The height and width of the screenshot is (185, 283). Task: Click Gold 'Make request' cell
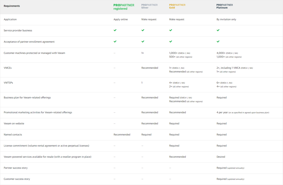[x=177, y=19]
